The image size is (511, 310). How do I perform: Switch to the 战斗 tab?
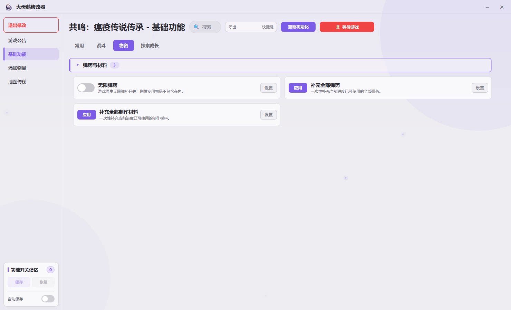pos(102,45)
